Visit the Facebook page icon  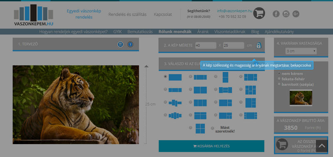click(x=276, y=14)
